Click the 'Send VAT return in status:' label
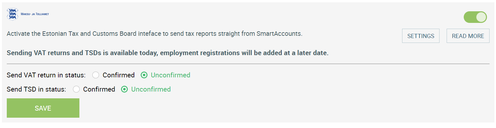 (46, 75)
